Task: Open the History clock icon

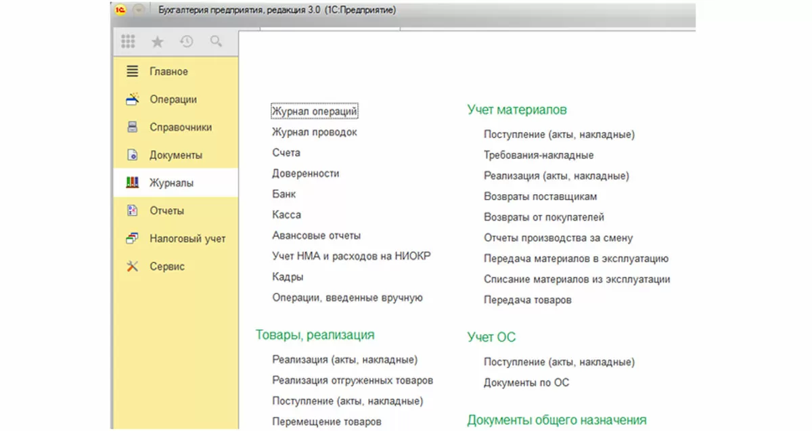Action: click(186, 42)
